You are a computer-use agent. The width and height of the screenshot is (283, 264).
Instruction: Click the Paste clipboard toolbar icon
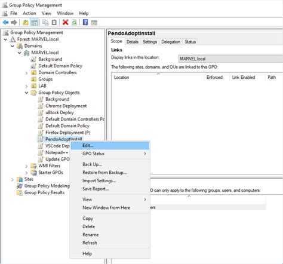tap(54, 22)
